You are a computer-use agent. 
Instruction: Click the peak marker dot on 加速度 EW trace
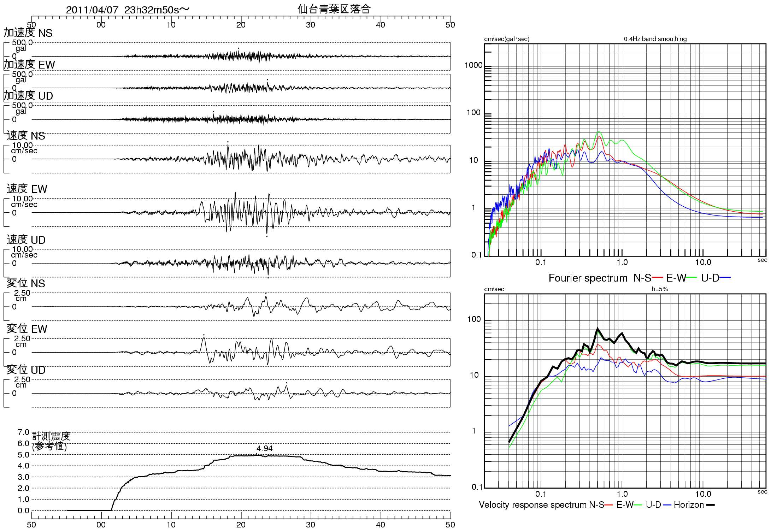[267, 80]
